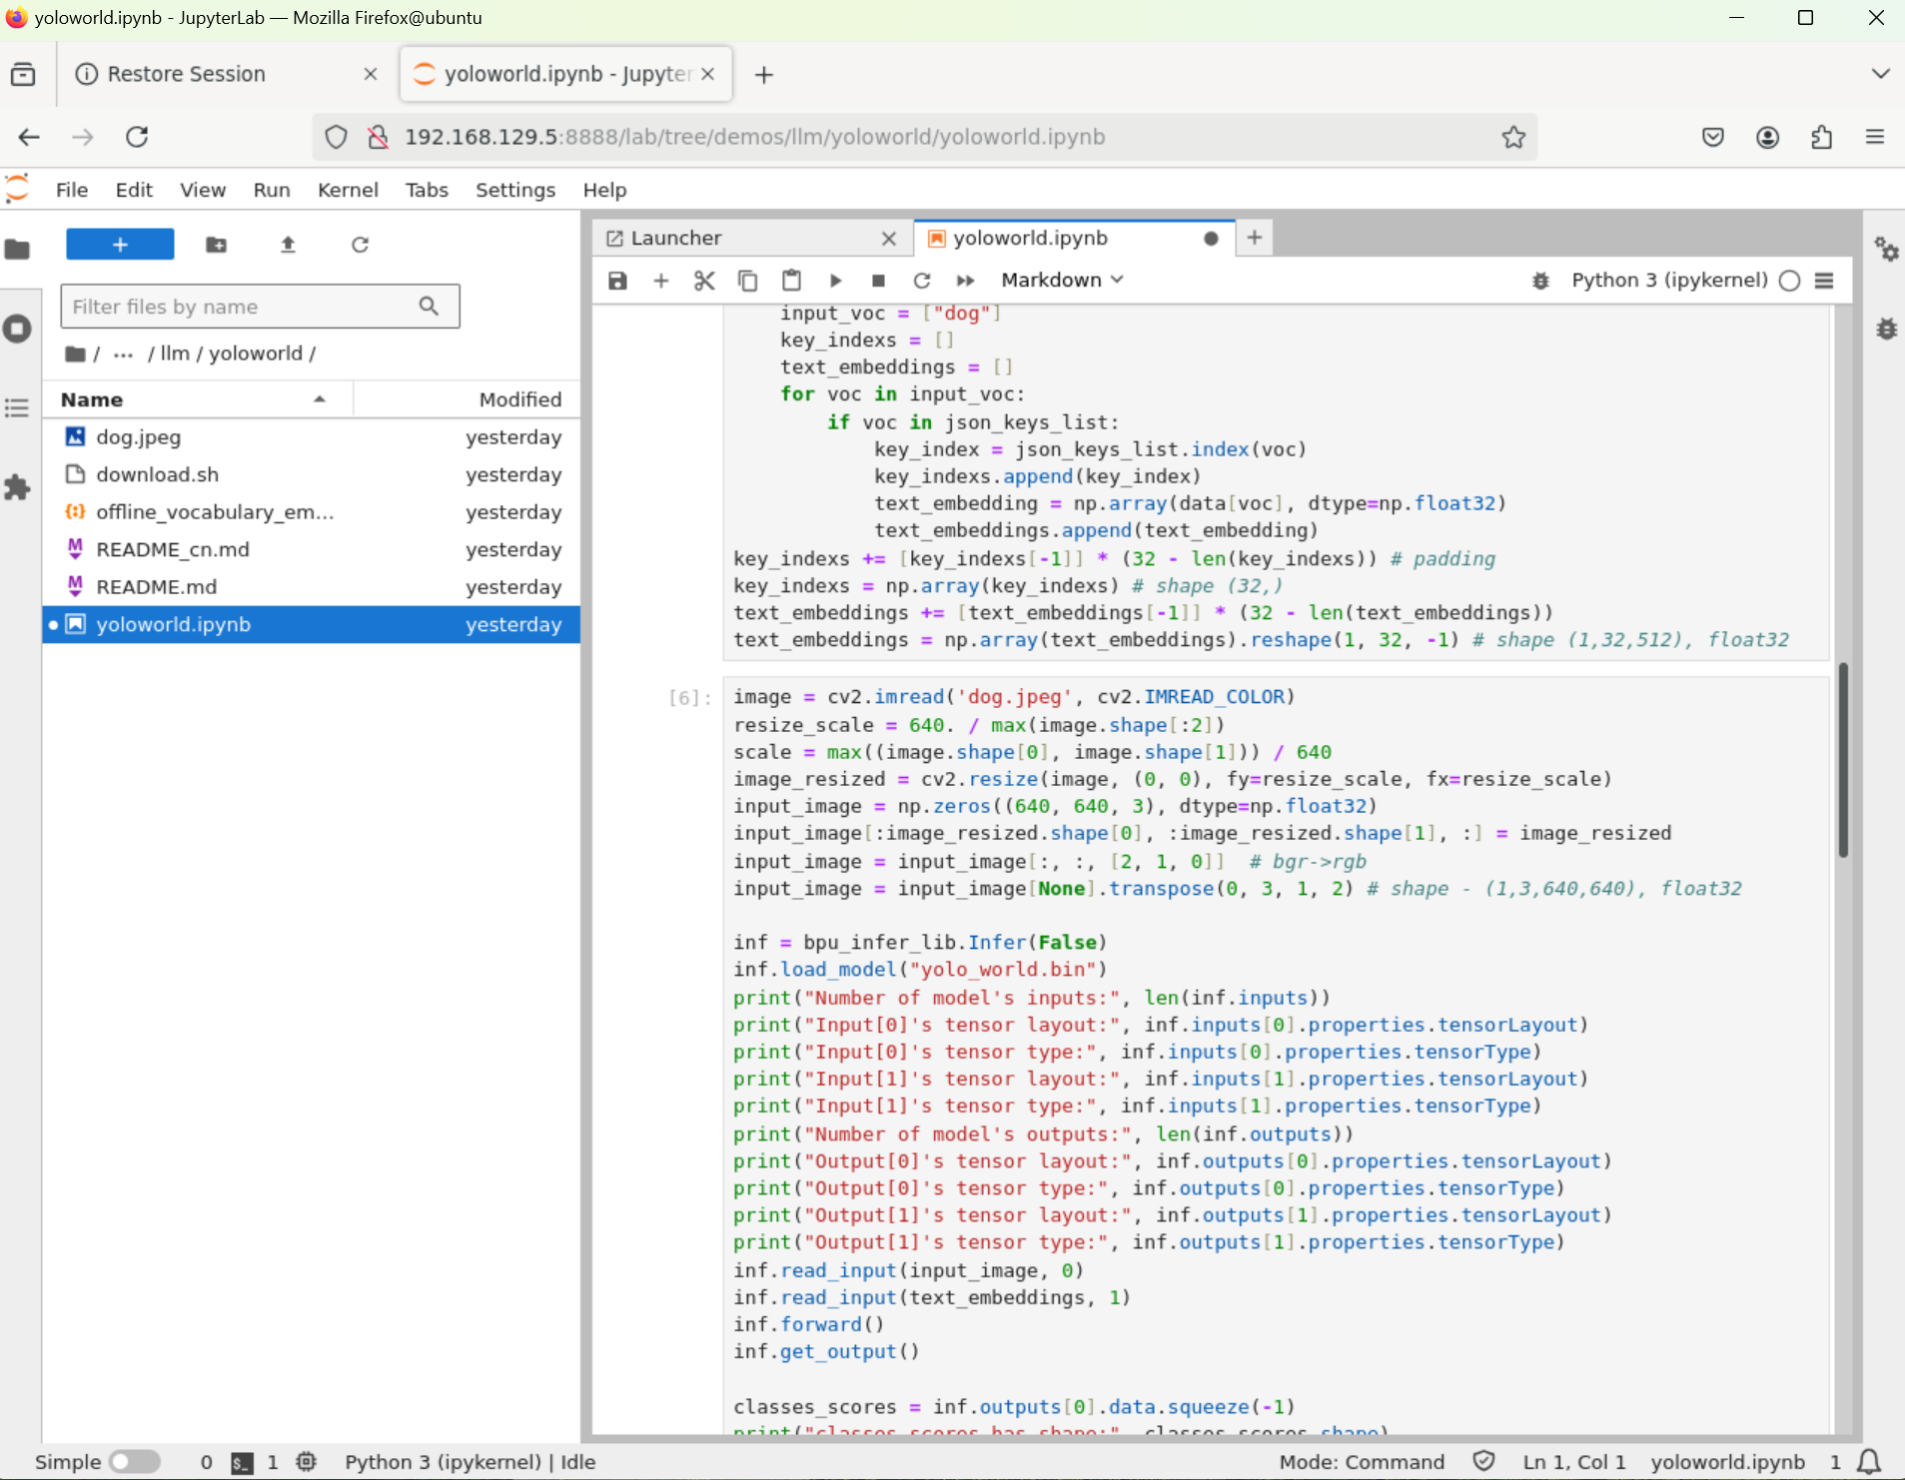Restart kernel and run all cells
The height and width of the screenshot is (1480, 1905).
click(965, 281)
